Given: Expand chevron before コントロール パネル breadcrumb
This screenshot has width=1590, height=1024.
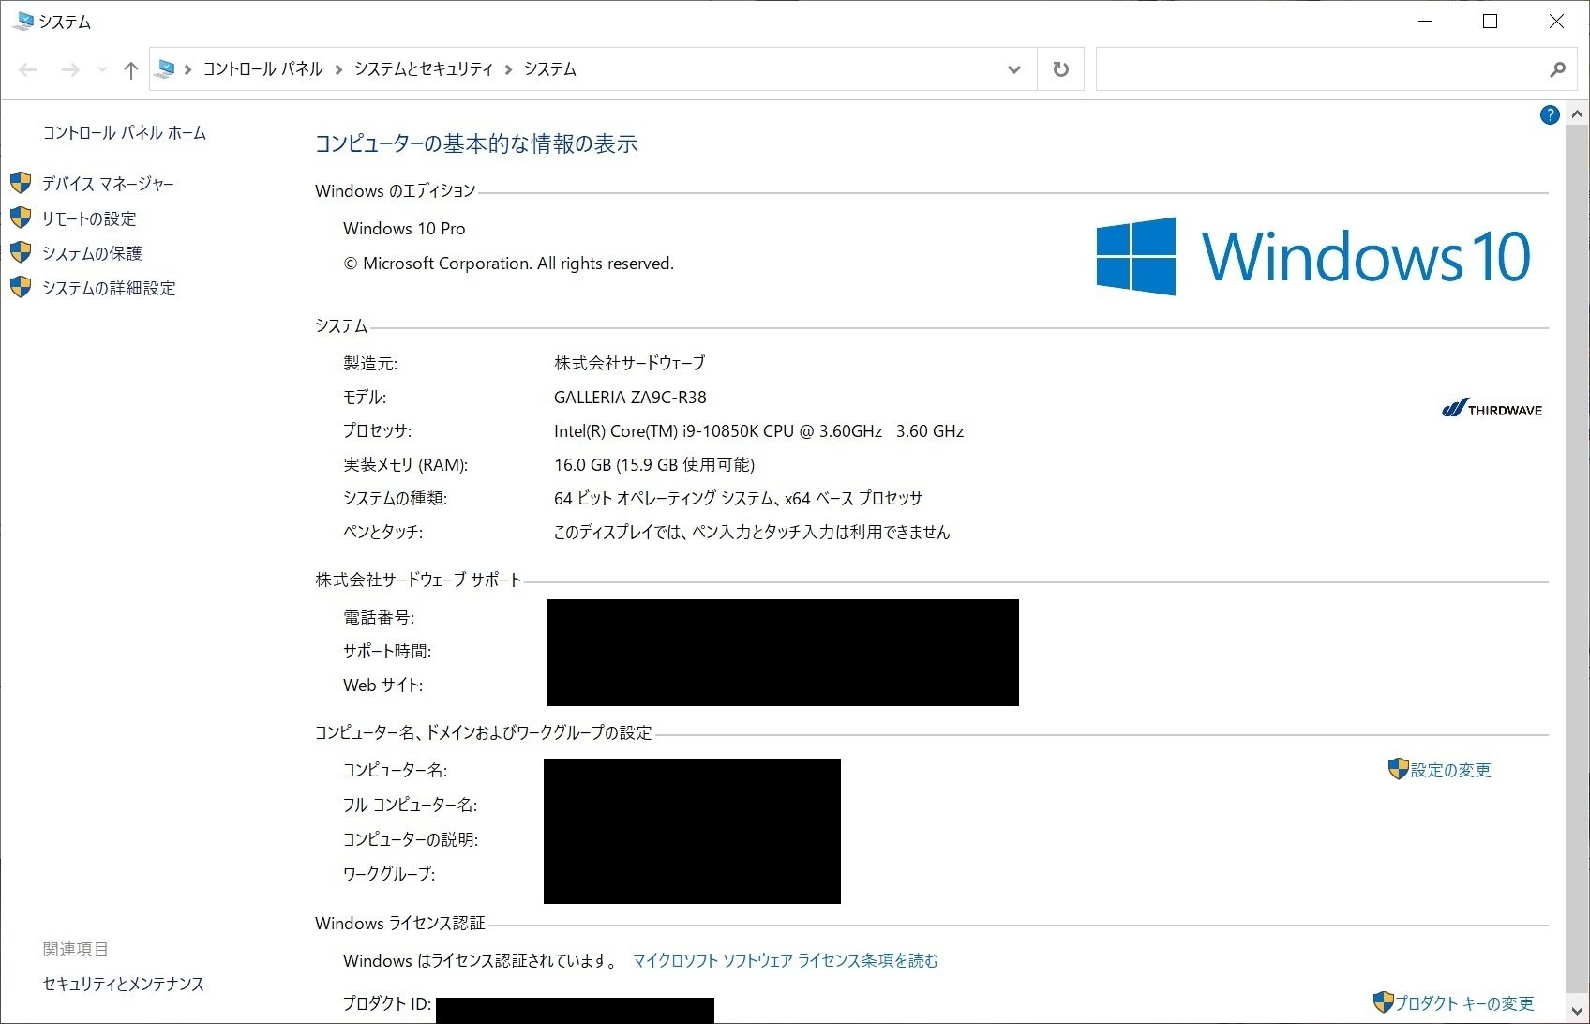Looking at the screenshot, I should pos(187,69).
